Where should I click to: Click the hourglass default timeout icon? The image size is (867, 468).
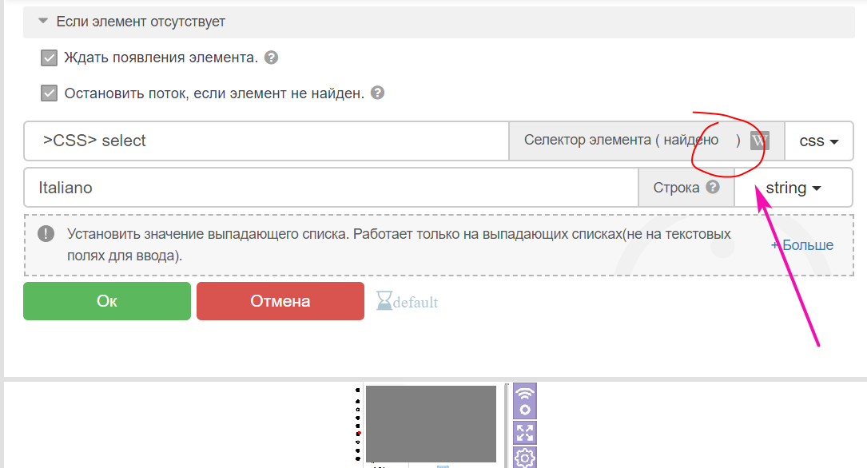click(x=386, y=301)
